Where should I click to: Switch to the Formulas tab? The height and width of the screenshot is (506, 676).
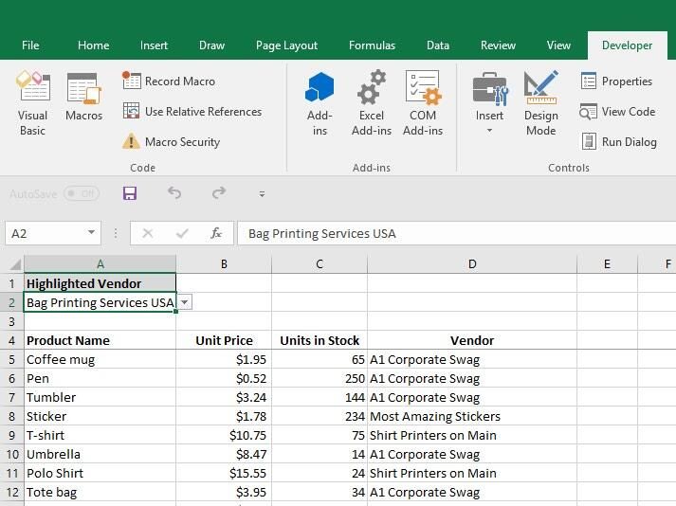coord(372,45)
